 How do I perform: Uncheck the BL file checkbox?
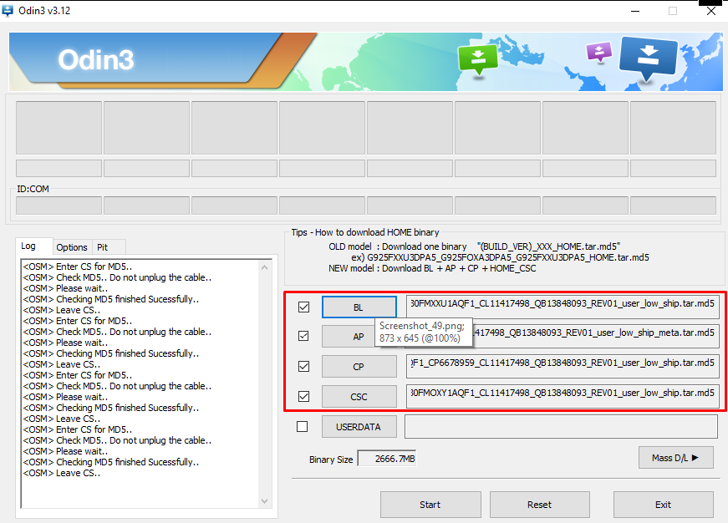coord(303,307)
